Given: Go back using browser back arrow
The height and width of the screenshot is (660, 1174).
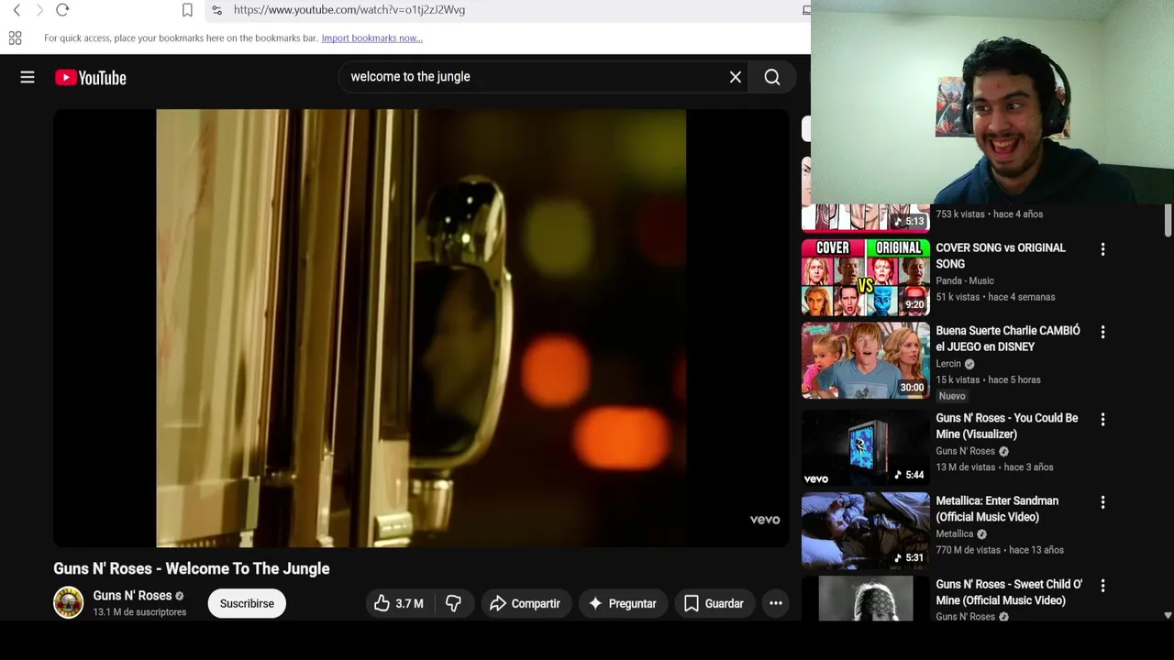Looking at the screenshot, I should [17, 10].
